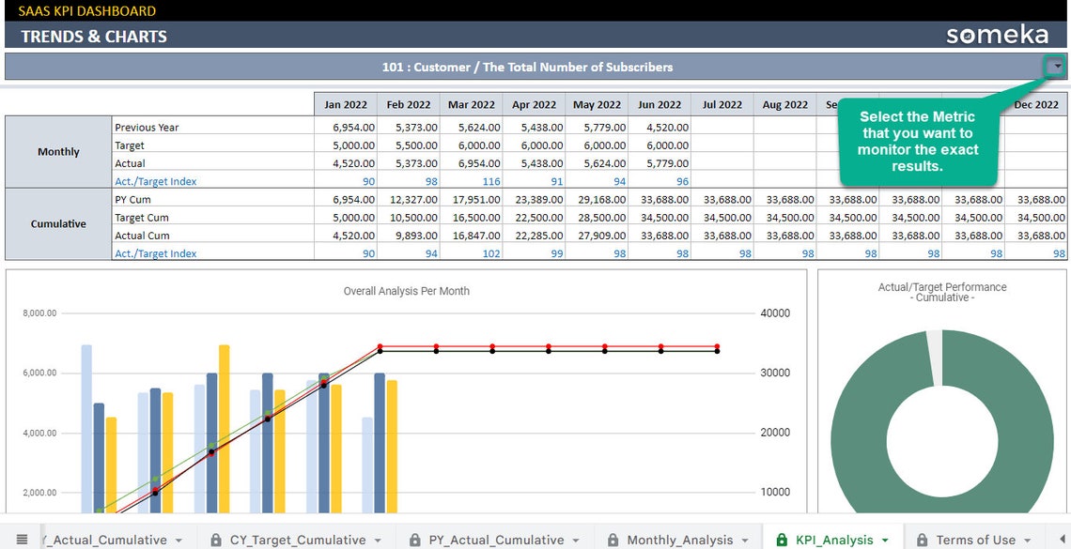Click the blue Act./Target Index label under Monthly
1071x549 pixels.
tap(156, 181)
